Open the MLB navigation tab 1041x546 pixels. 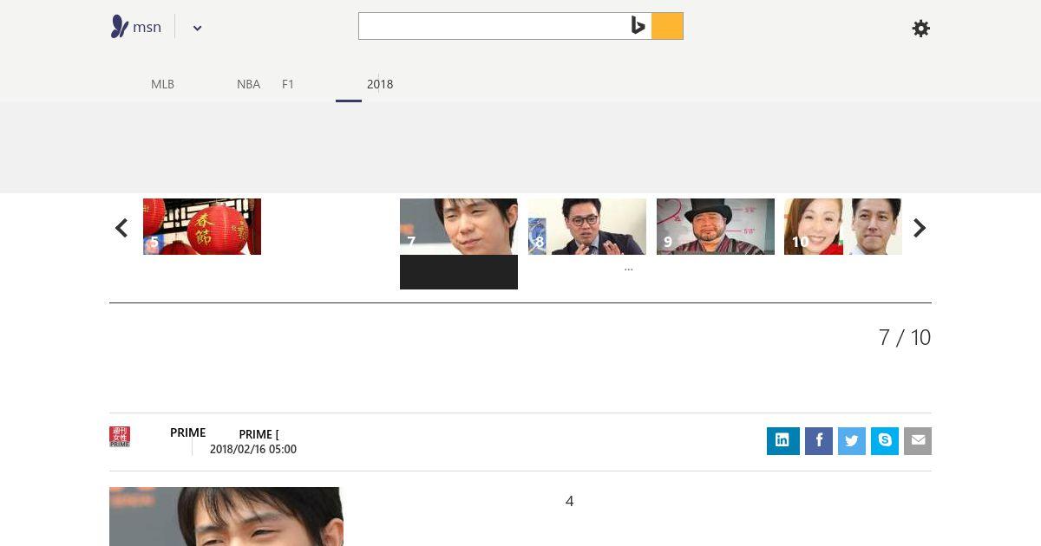coord(162,84)
